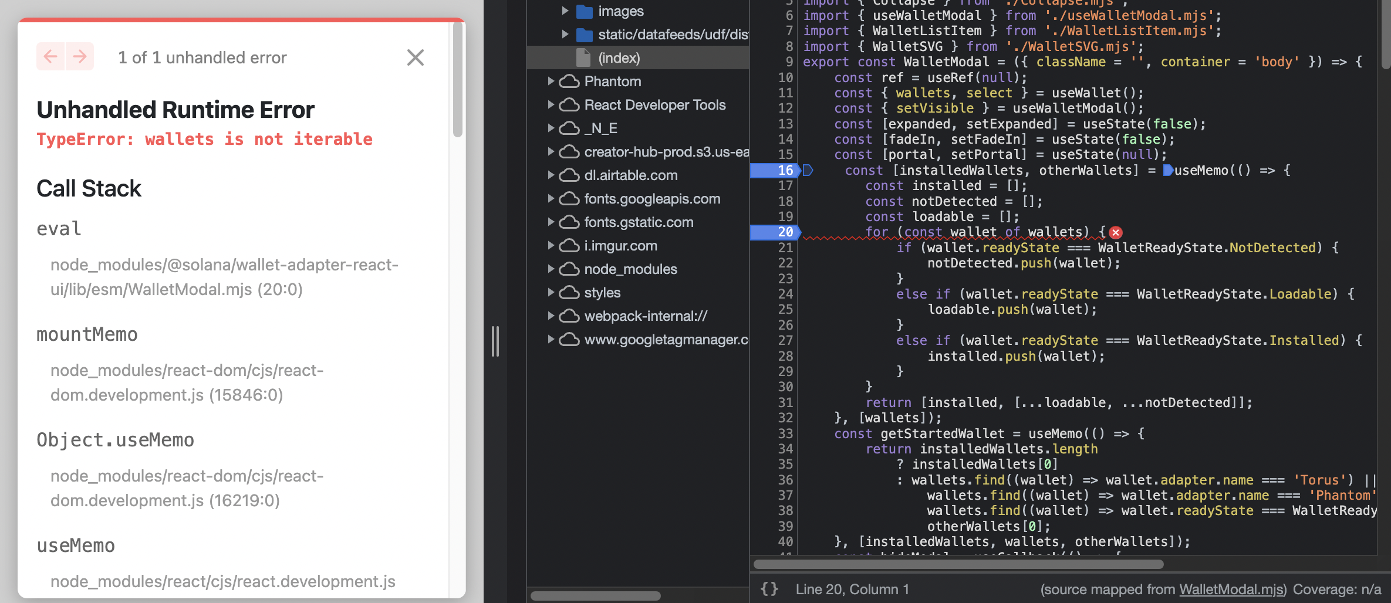The height and width of the screenshot is (603, 1391).
Task: Click the pretty-print braces icon in status bar
Action: (769, 589)
